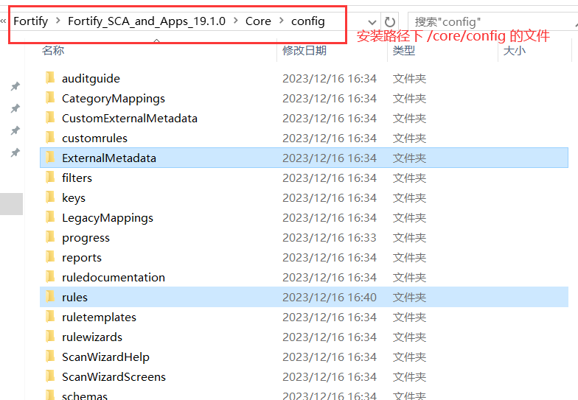Sort by 类型 column header
Image resolution: width=578 pixels, height=400 pixels.
pyautogui.click(x=404, y=50)
